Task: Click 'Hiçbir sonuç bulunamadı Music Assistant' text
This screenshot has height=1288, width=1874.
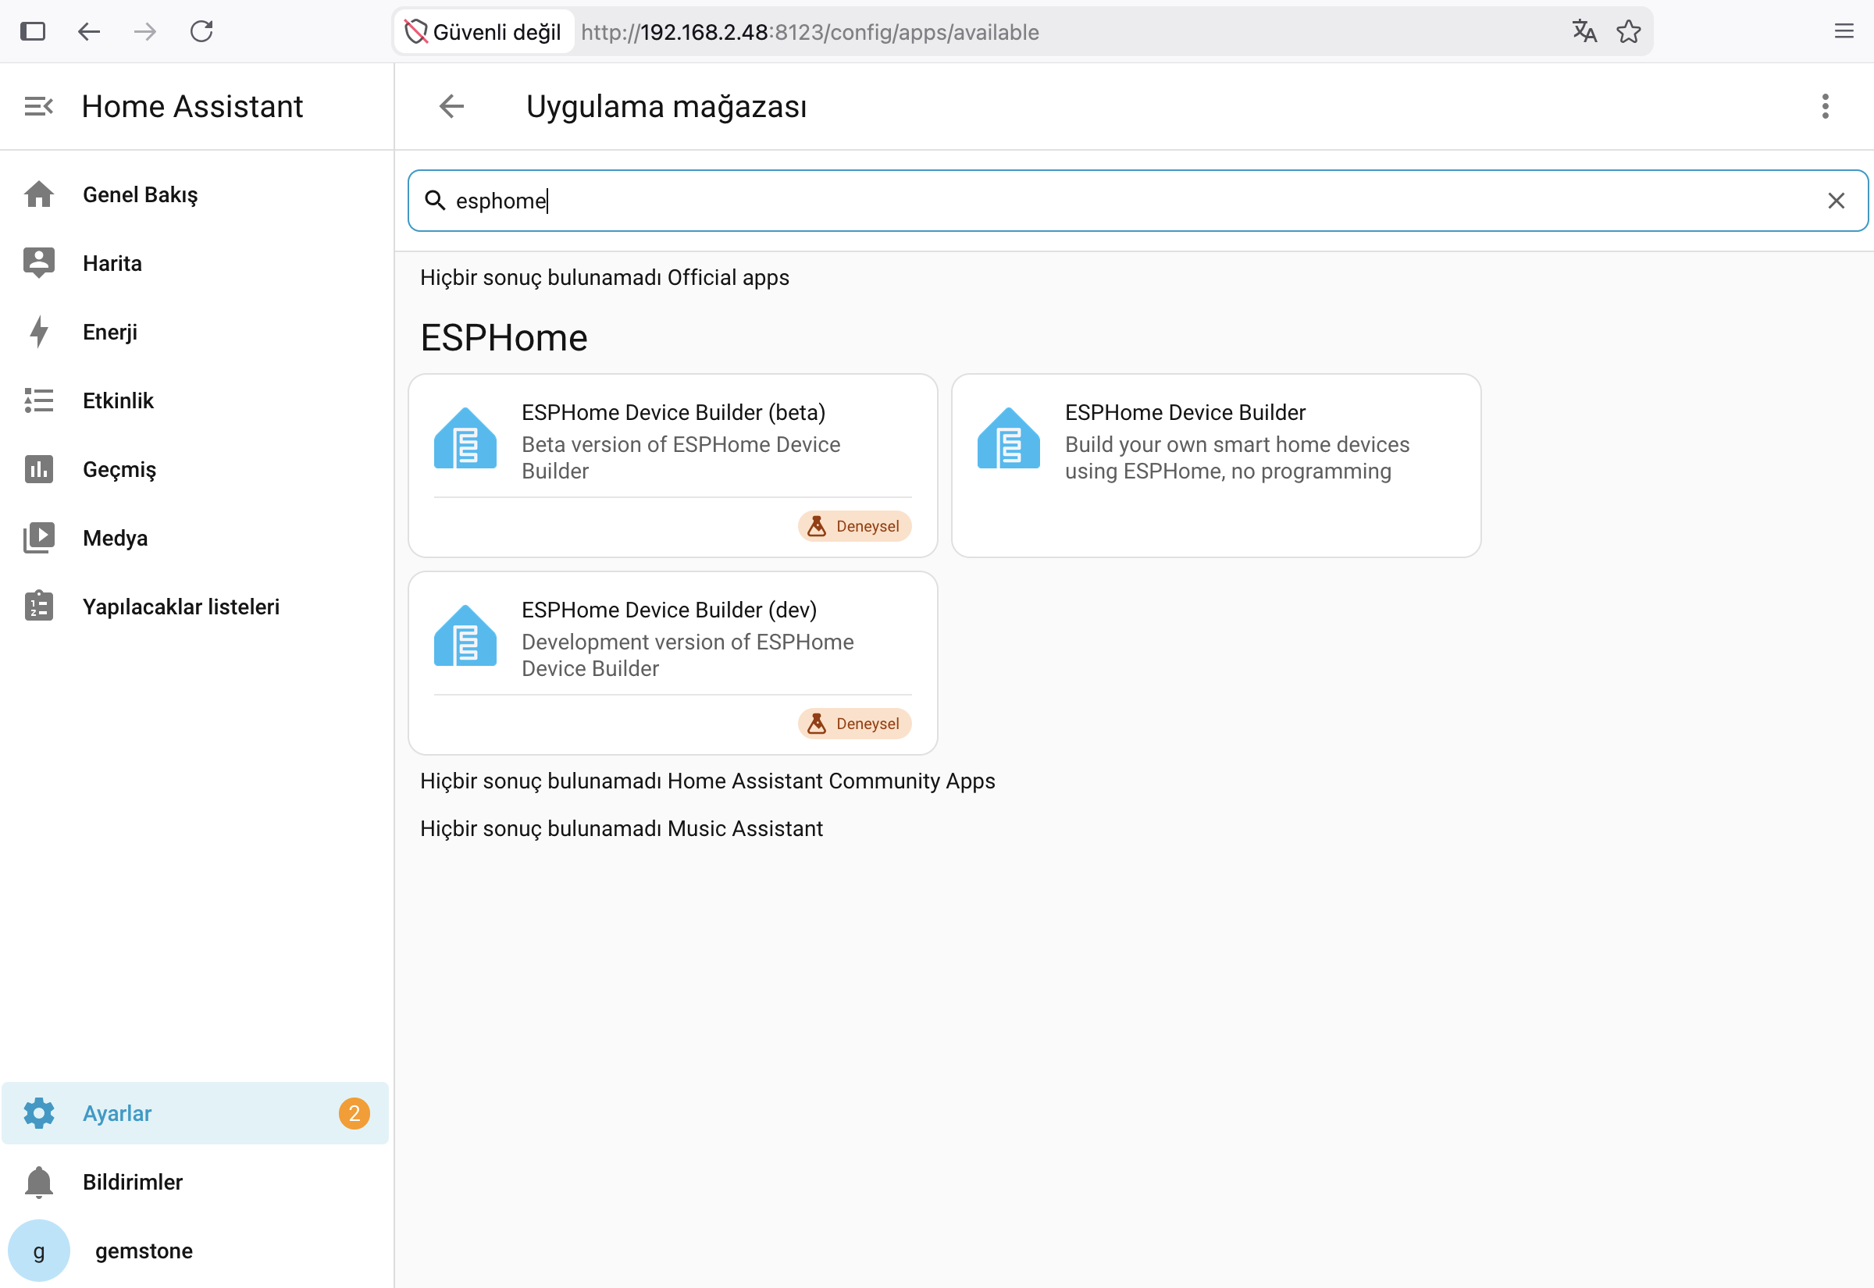Action: (x=622, y=828)
